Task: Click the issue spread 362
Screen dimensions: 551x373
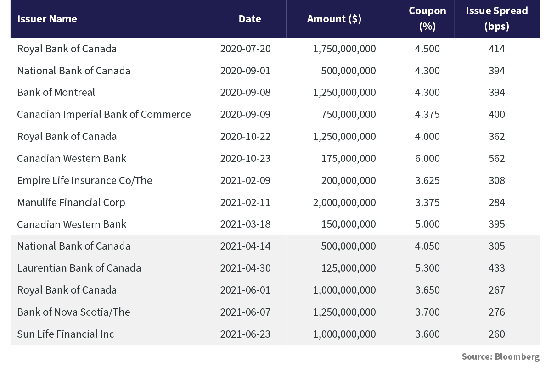Action: (x=497, y=136)
